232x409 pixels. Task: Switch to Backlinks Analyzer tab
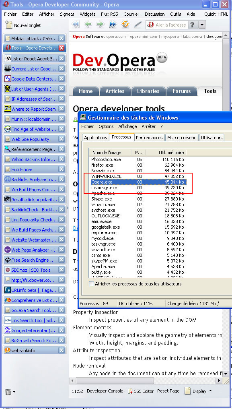tap(35, 180)
